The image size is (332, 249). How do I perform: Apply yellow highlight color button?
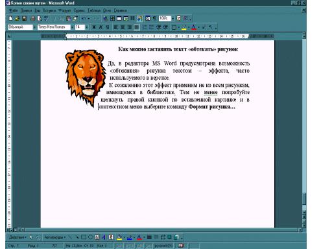click(184, 27)
